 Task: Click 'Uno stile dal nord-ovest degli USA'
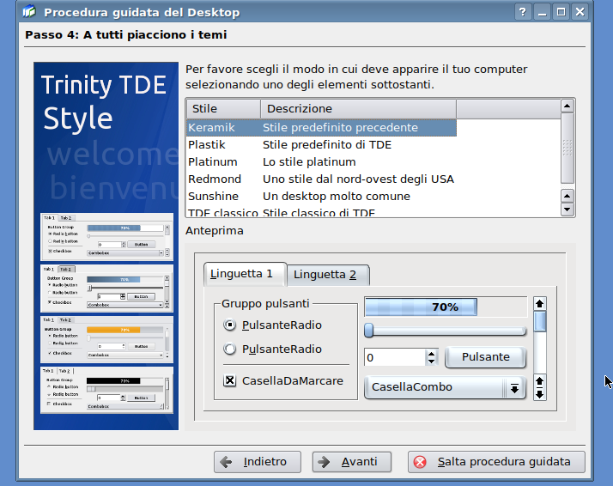click(x=358, y=179)
